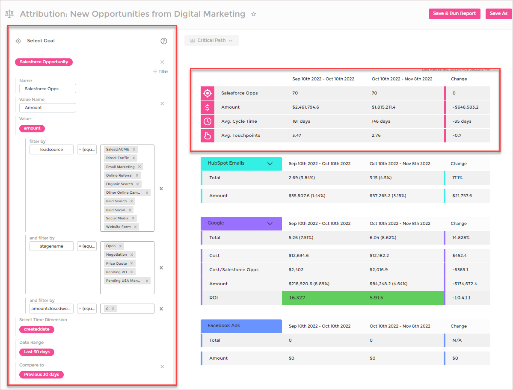Remove Organic Search tag

pyautogui.click(x=137, y=184)
